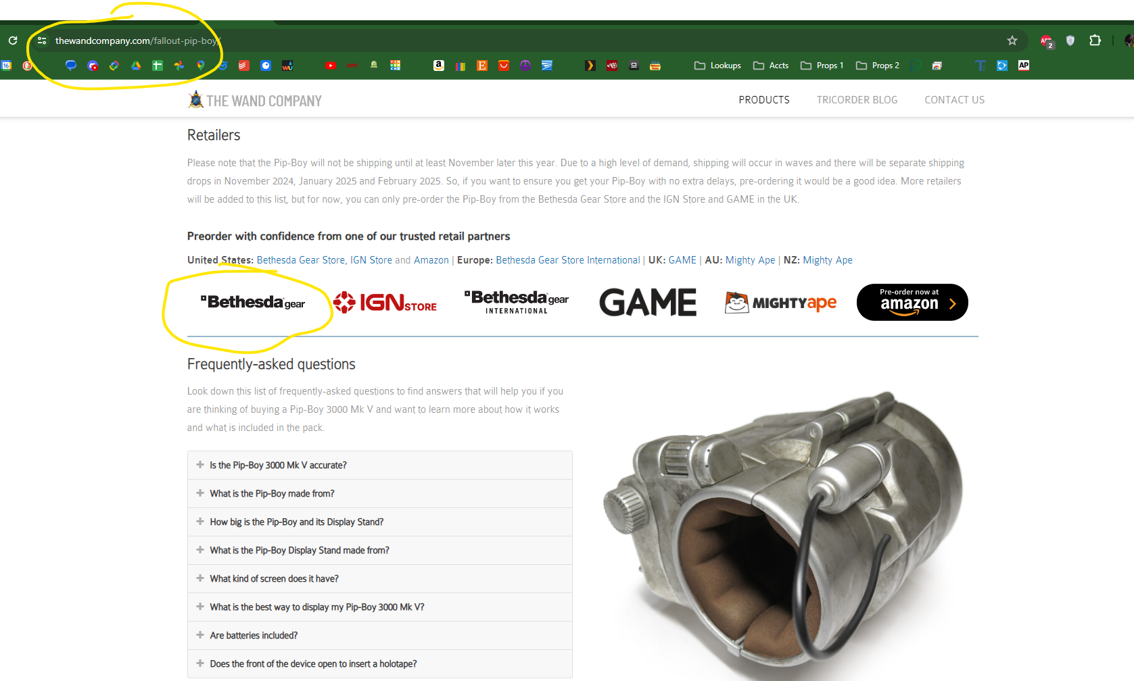The height and width of the screenshot is (681, 1134).
Task: Follow the Amazon text link under United States
Action: tap(431, 260)
